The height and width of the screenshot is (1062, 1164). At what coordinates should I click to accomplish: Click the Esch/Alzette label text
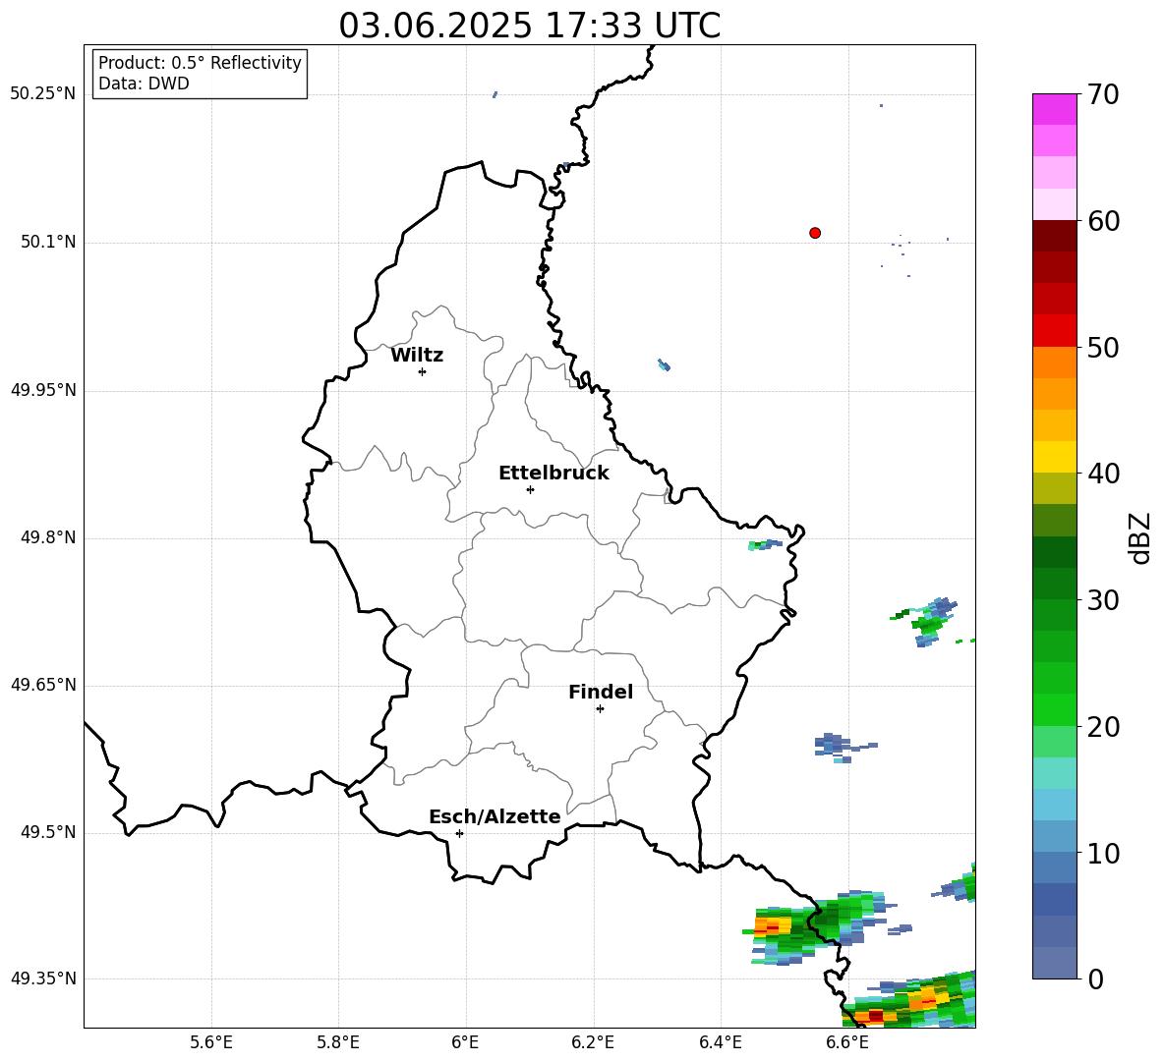pyautogui.click(x=495, y=817)
